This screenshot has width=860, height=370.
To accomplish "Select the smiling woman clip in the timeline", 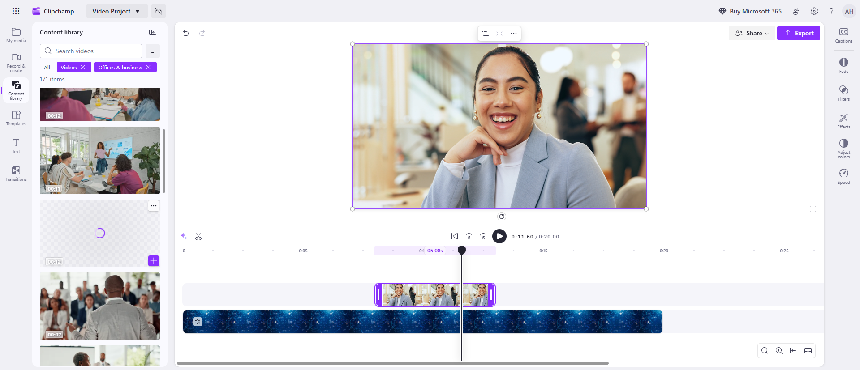I will point(435,295).
